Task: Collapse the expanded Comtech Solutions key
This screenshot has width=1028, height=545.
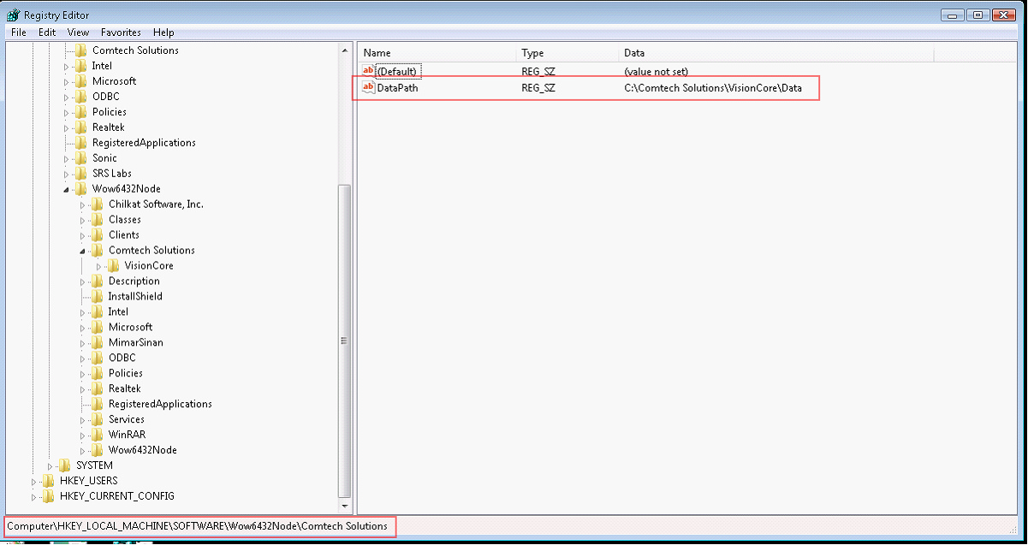Action: (x=84, y=251)
